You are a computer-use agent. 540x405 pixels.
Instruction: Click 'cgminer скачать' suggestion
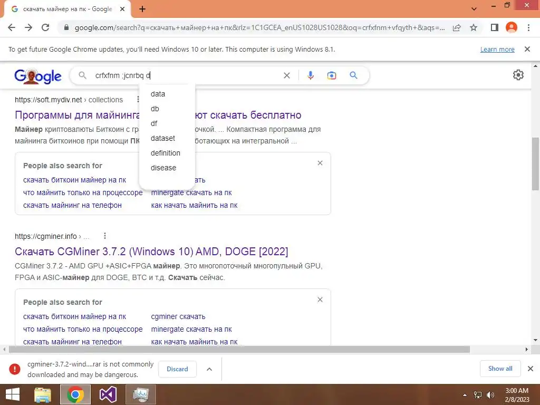coord(178,316)
